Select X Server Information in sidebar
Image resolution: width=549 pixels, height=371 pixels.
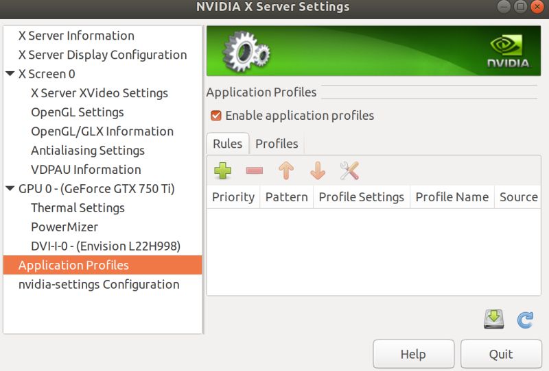pos(76,36)
